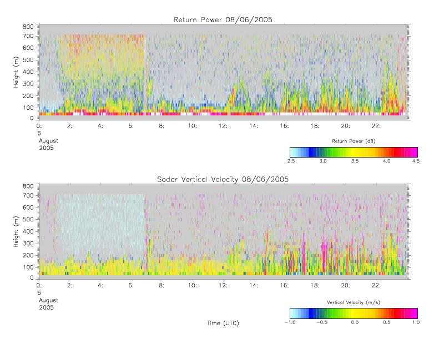This screenshot has height=339, width=439.
Task: Click the 'Vertical Velocity (m/s)' legend label
Action: pyautogui.click(x=354, y=302)
